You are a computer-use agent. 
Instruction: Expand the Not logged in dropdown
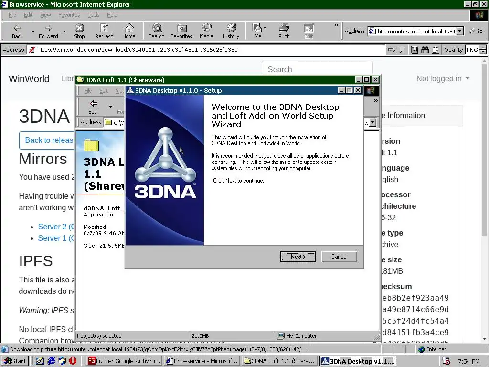[443, 79]
